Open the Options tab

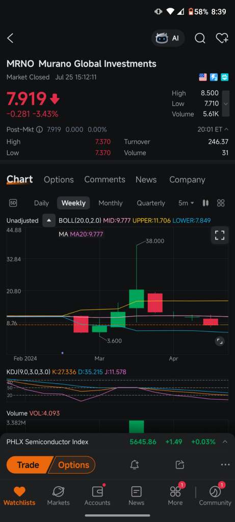click(59, 180)
